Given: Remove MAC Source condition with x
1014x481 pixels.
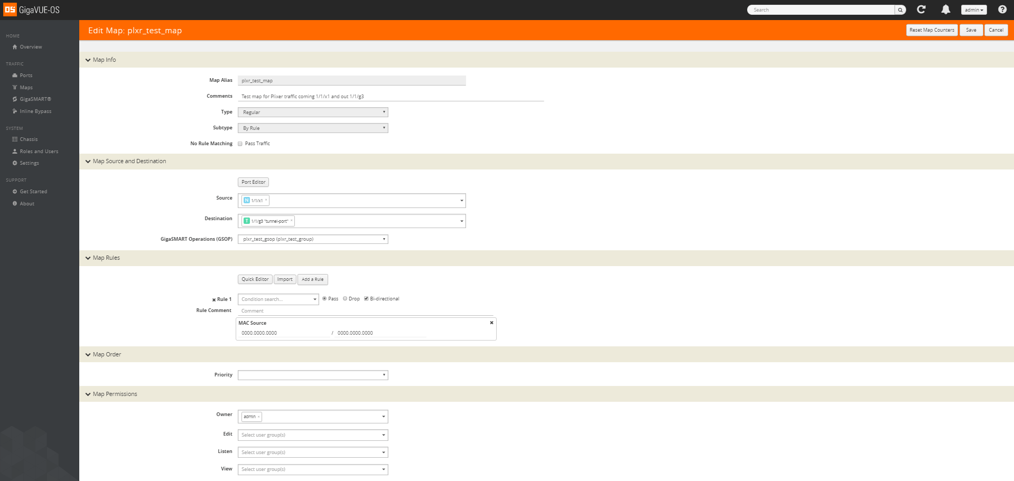Looking at the screenshot, I should [491, 323].
